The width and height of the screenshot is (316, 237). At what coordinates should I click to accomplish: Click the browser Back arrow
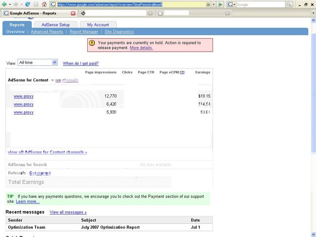coord(4,4)
